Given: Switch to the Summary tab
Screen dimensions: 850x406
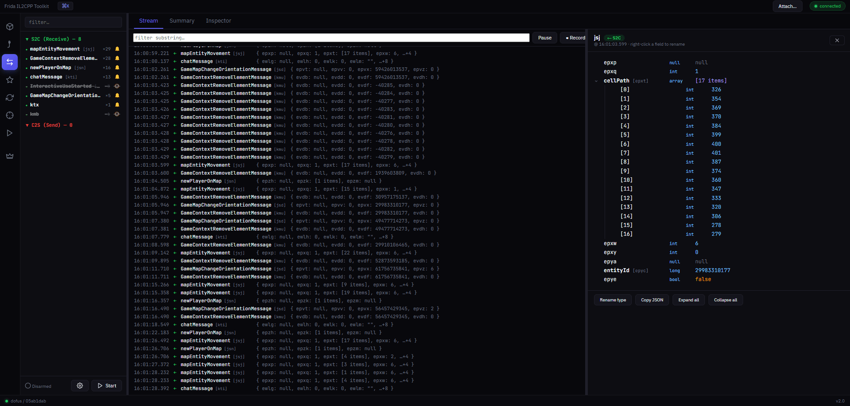Looking at the screenshot, I should [x=182, y=21].
